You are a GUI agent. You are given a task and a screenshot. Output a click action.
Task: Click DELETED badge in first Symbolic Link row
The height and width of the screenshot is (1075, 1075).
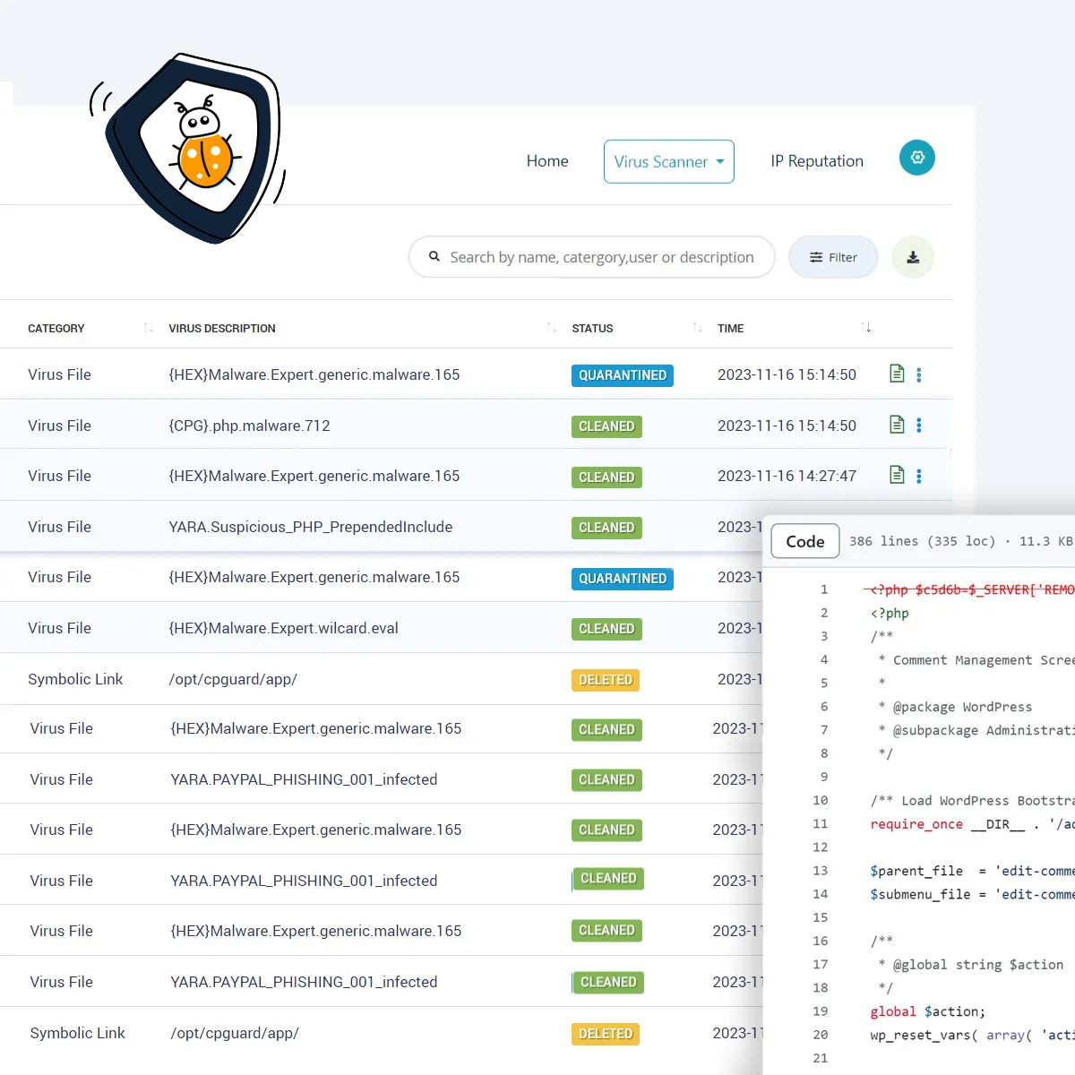coord(606,680)
